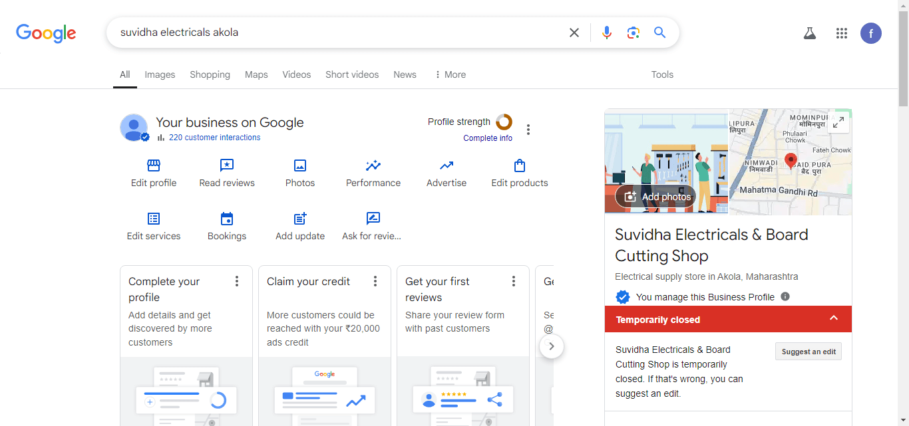Screen dimensions: 909x426
Task: Switch to the Short videos tab
Action: click(x=352, y=74)
